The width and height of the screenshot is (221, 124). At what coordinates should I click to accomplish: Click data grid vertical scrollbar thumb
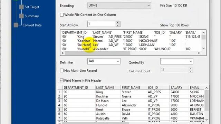(206, 100)
